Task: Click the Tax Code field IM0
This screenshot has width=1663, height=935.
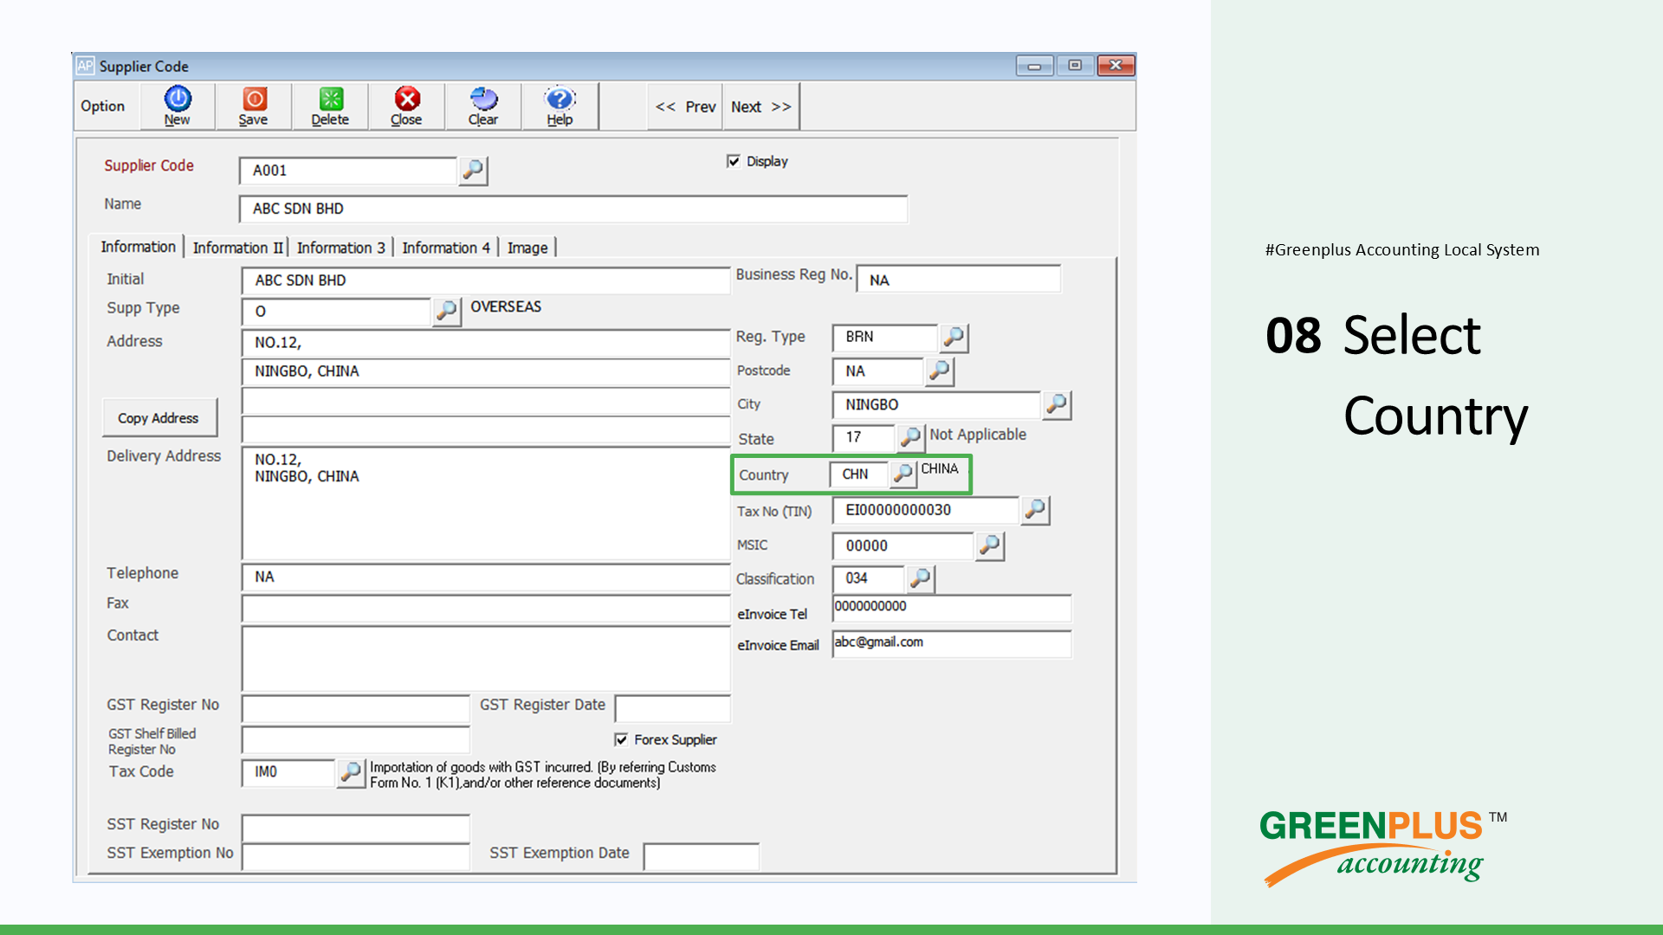Action: point(288,772)
